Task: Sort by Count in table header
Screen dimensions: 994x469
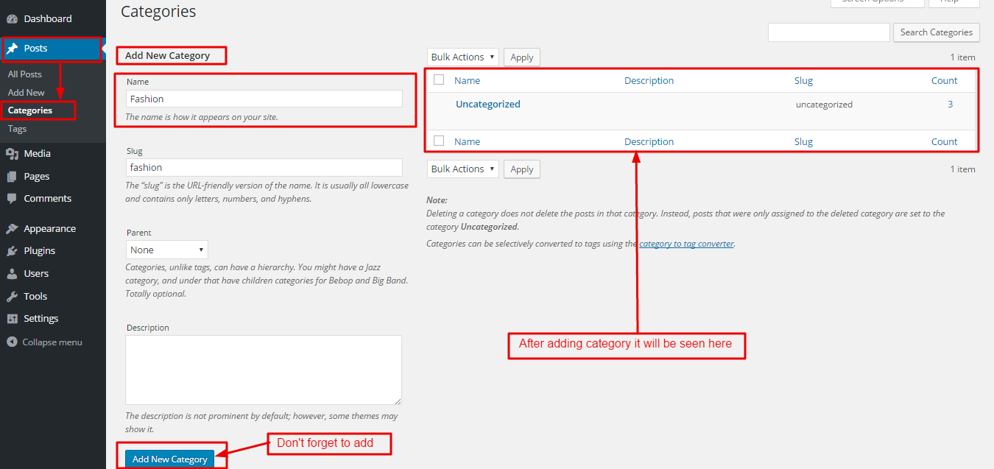Action: tap(945, 81)
